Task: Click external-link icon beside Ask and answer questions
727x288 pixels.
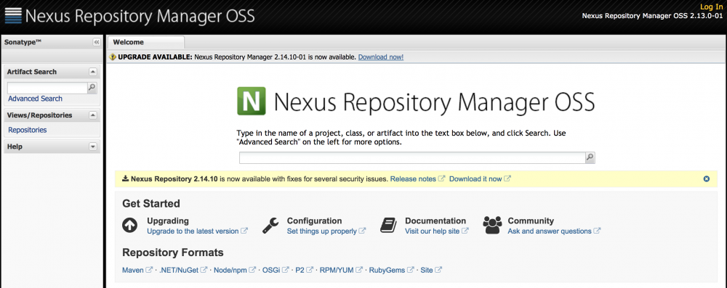Action: tap(597, 231)
